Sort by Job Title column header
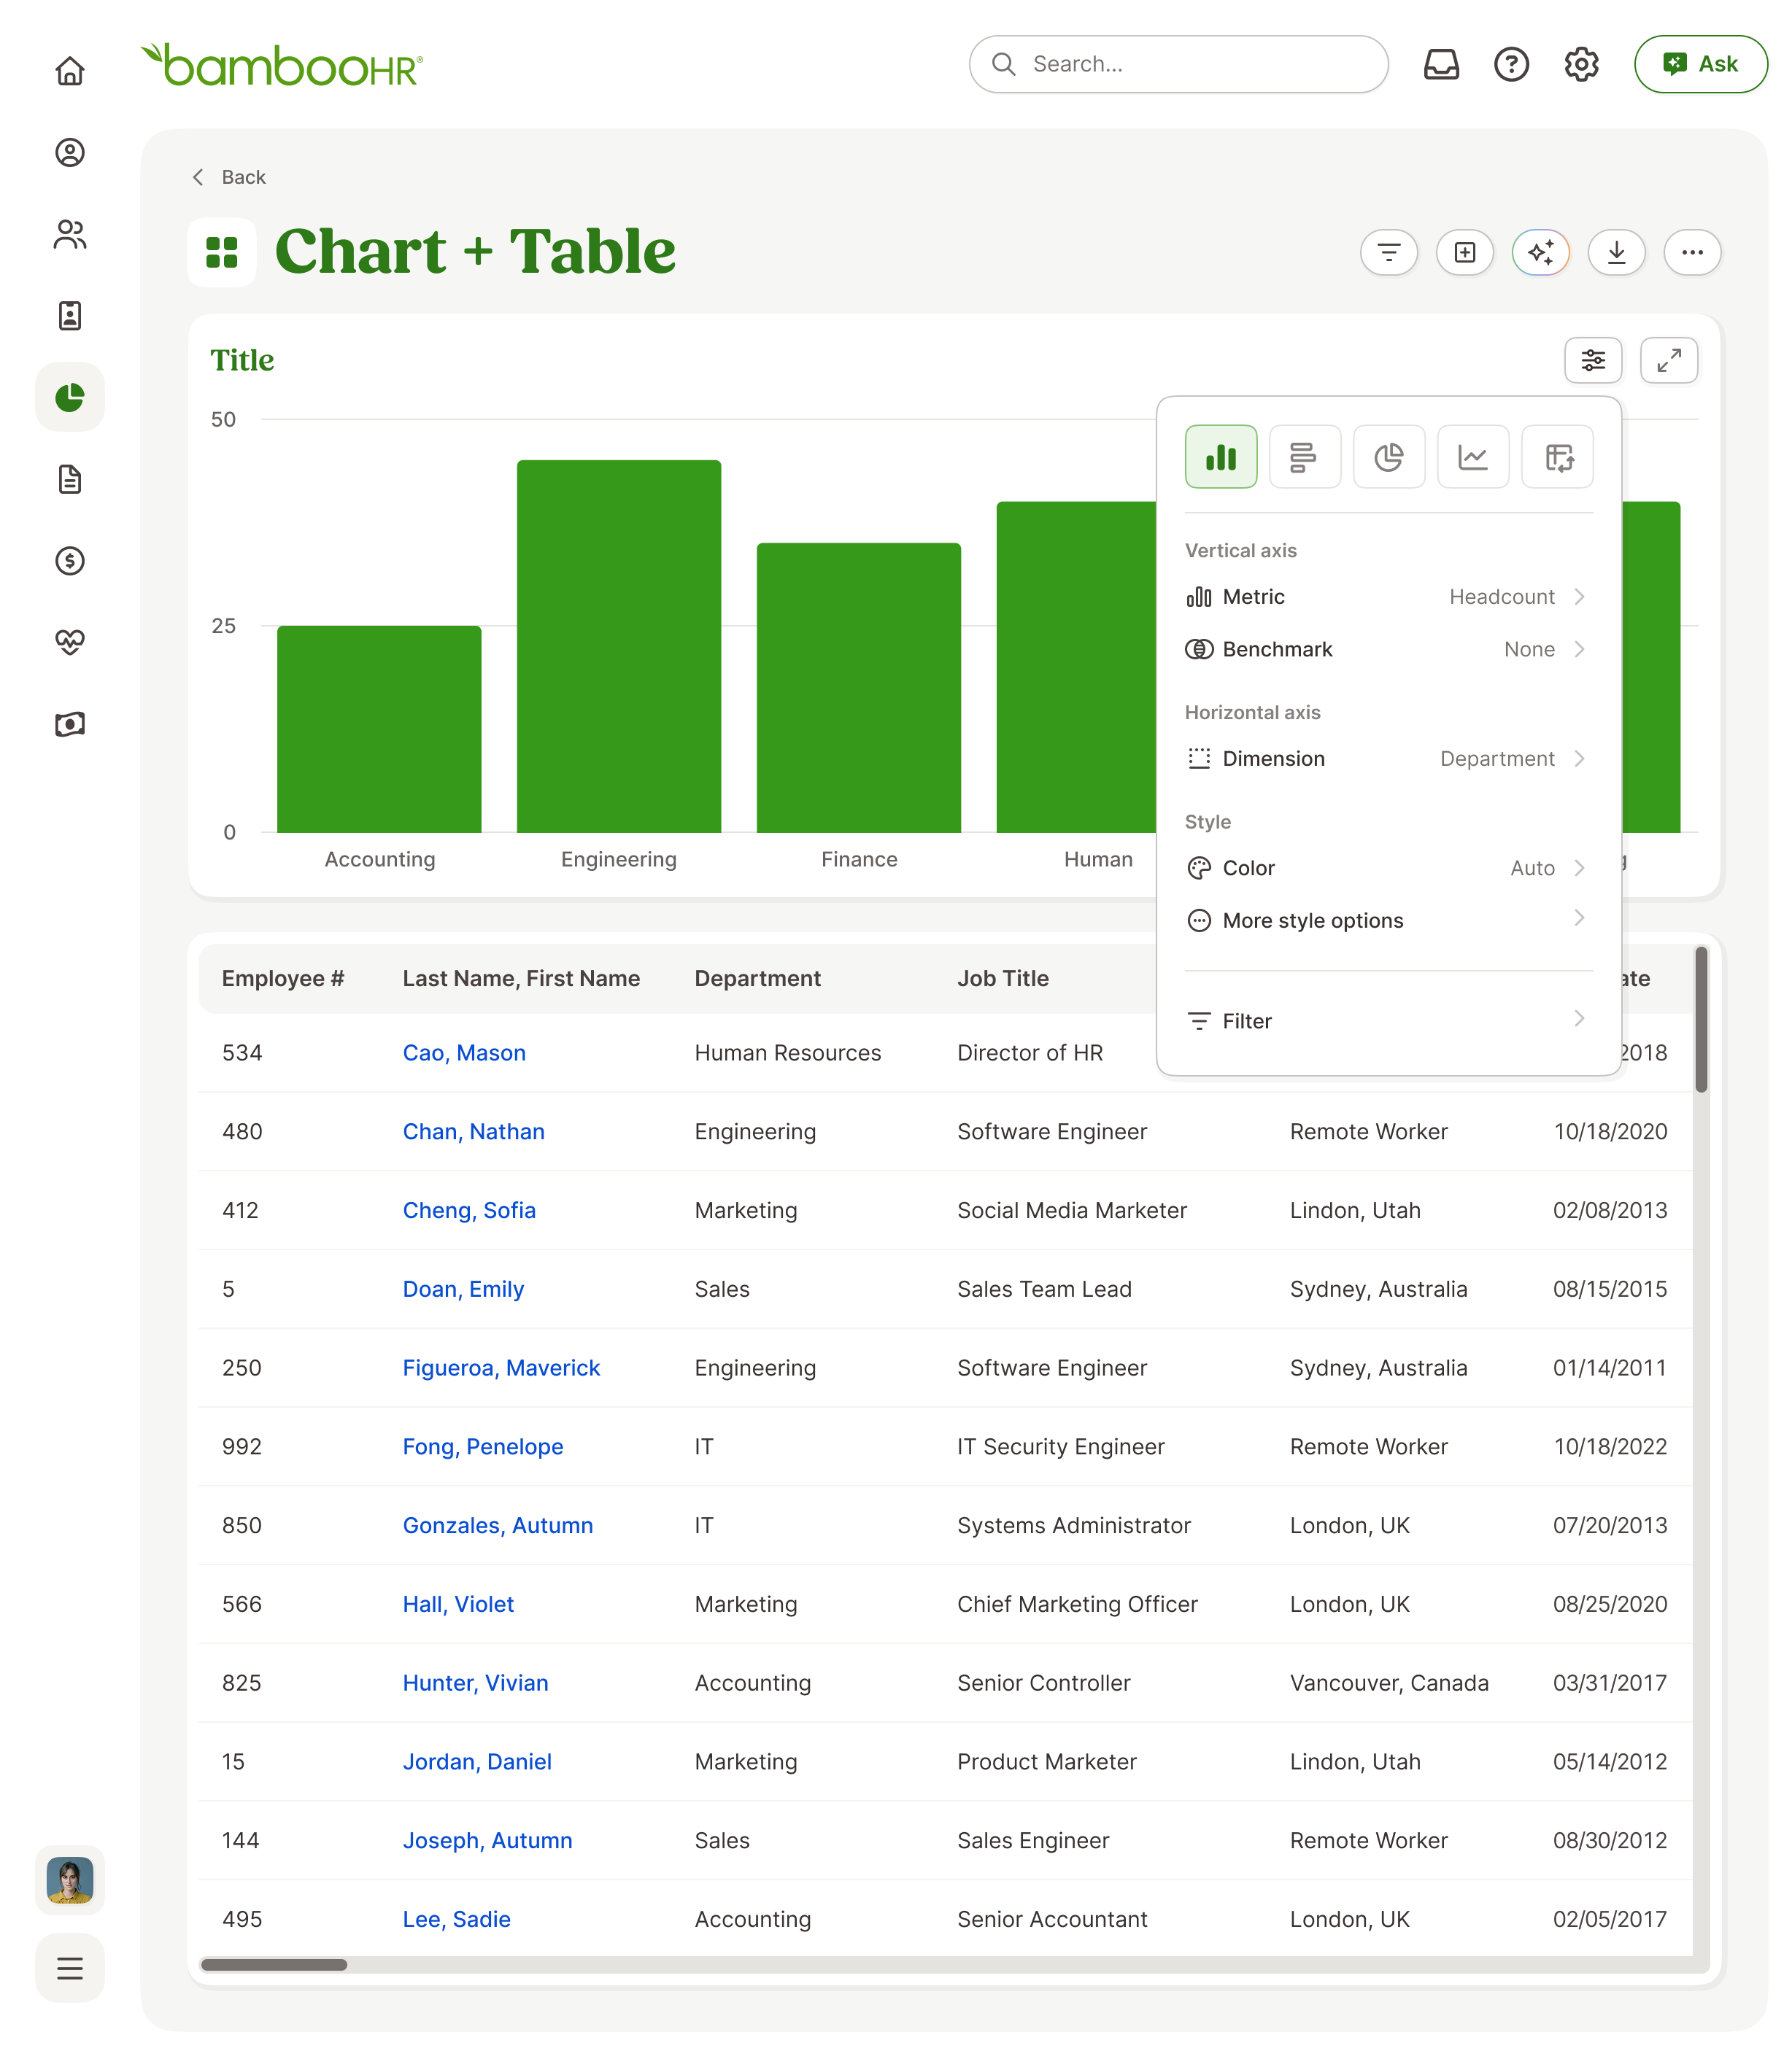 [x=1003, y=979]
